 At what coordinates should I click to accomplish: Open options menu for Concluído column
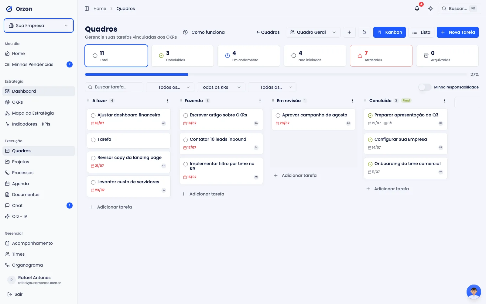coord(445,101)
